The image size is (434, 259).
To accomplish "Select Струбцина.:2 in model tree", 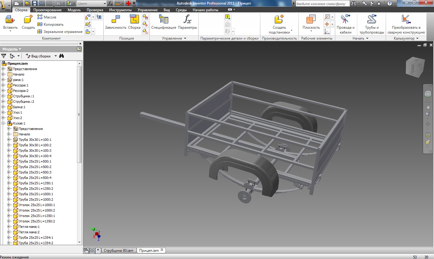I will [24, 102].
